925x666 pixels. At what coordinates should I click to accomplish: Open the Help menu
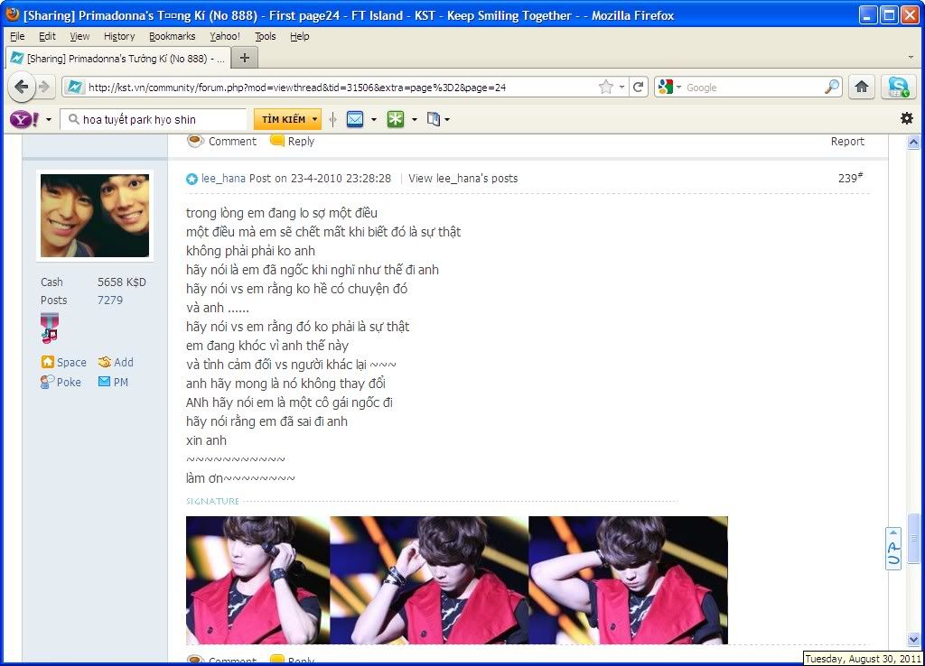(299, 36)
